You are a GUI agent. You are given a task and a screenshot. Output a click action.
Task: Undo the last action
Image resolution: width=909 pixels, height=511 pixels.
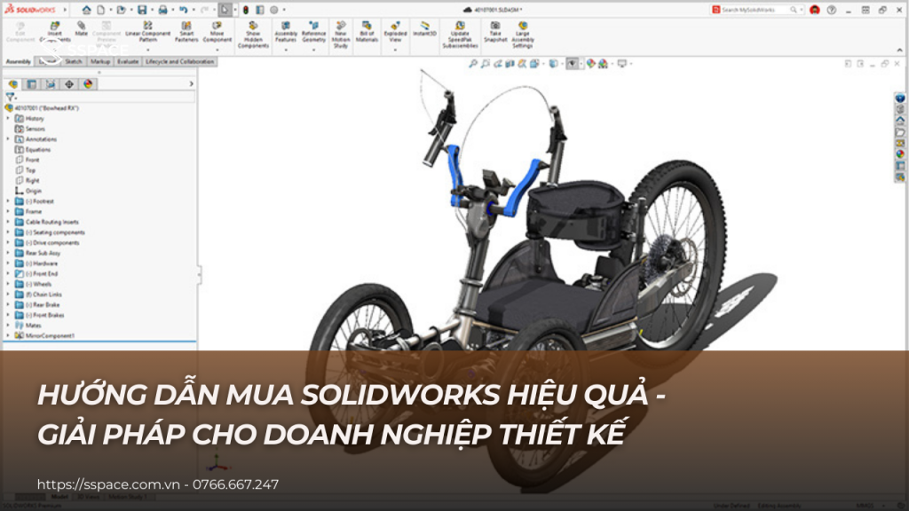click(x=183, y=10)
